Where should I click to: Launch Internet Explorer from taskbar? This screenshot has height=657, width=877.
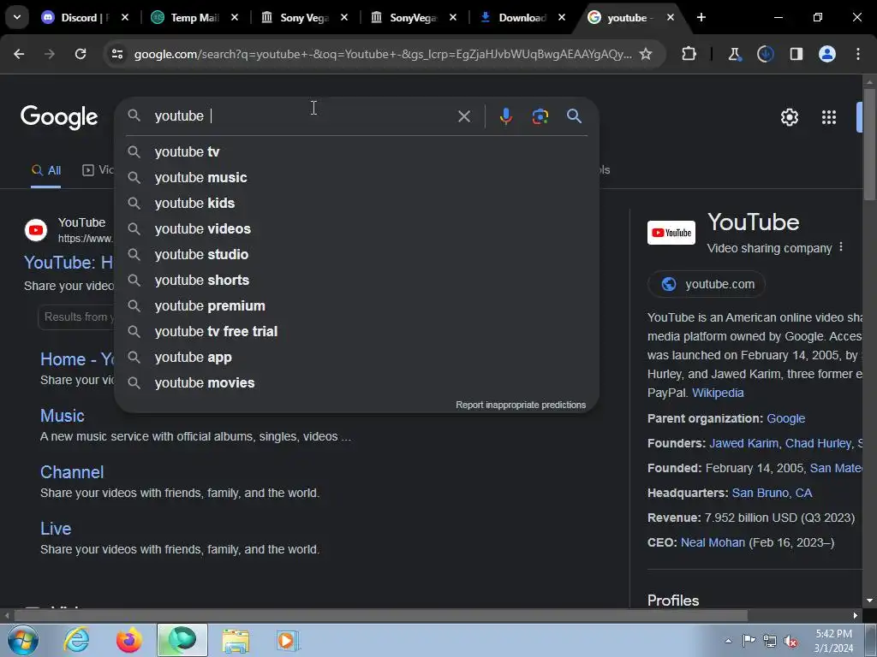click(76, 640)
